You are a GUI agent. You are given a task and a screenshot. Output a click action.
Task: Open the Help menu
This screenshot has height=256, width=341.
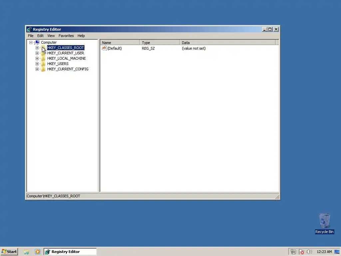pos(81,36)
